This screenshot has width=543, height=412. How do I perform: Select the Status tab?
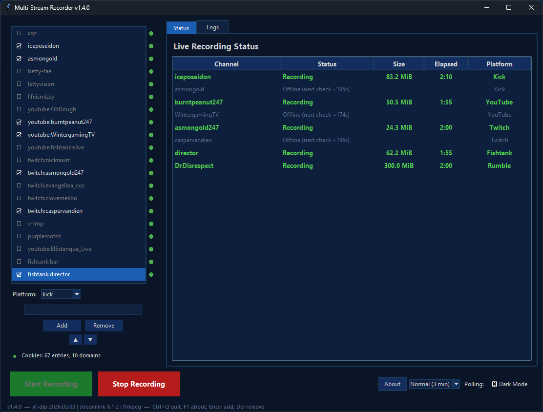tap(181, 28)
